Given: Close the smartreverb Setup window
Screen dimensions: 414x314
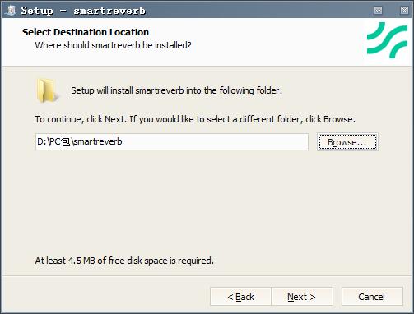Looking at the screenshot, I should (404, 11).
